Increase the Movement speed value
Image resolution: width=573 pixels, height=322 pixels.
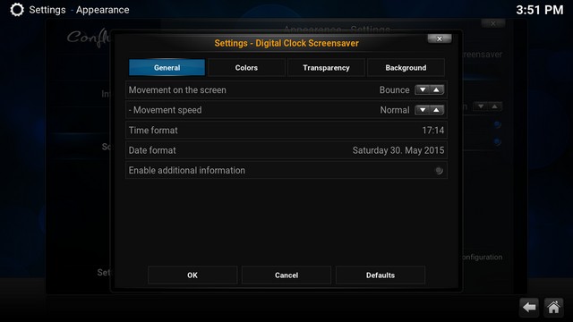(x=437, y=110)
